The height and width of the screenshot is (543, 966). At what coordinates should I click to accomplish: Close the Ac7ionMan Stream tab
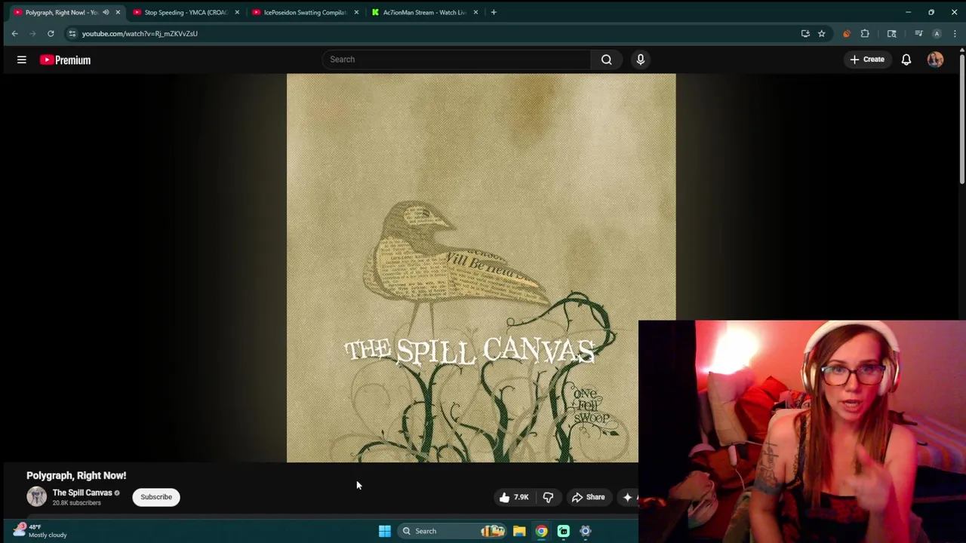click(475, 12)
